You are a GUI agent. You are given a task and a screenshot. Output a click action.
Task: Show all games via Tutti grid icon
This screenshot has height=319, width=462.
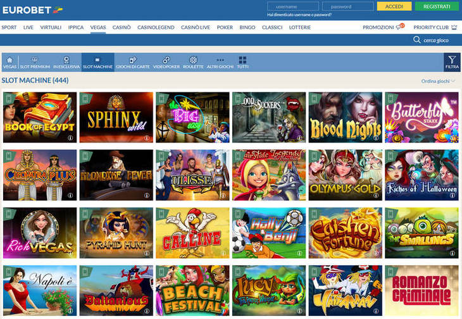point(242,59)
